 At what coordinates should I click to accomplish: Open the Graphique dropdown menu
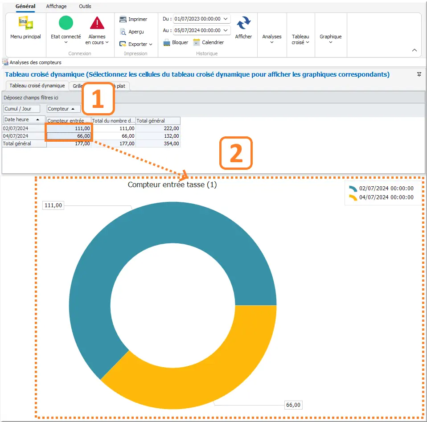[x=331, y=39]
